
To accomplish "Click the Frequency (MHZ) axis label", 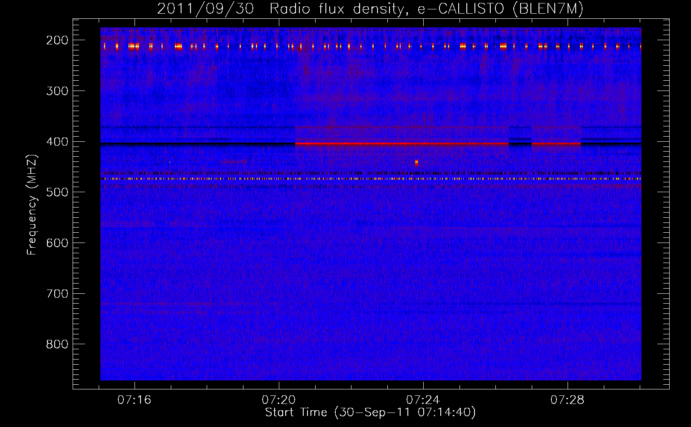I will coord(32,205).
